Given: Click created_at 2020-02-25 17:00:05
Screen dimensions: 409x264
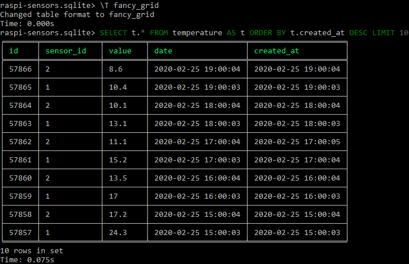Looking at the screenshot, I should point(297,141).
